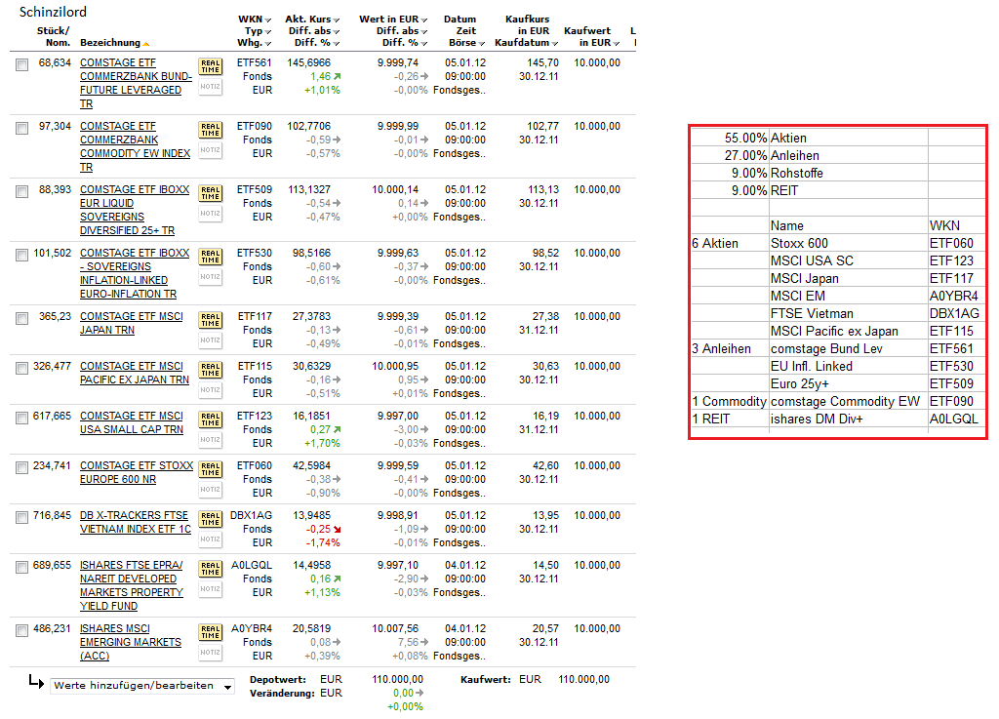Select checkbox for MSCI USA Small Cap row

coord(22,418)
